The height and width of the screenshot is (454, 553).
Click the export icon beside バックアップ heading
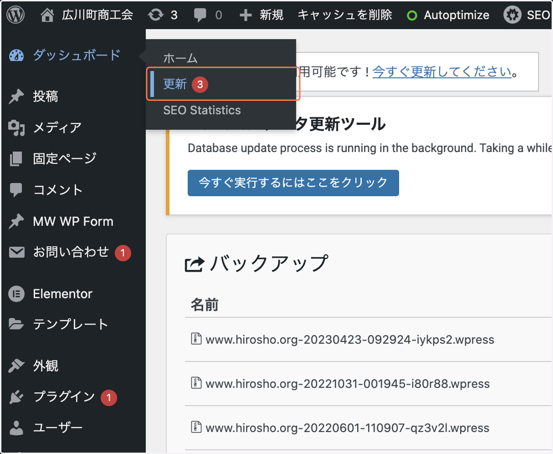pos(194,264)
